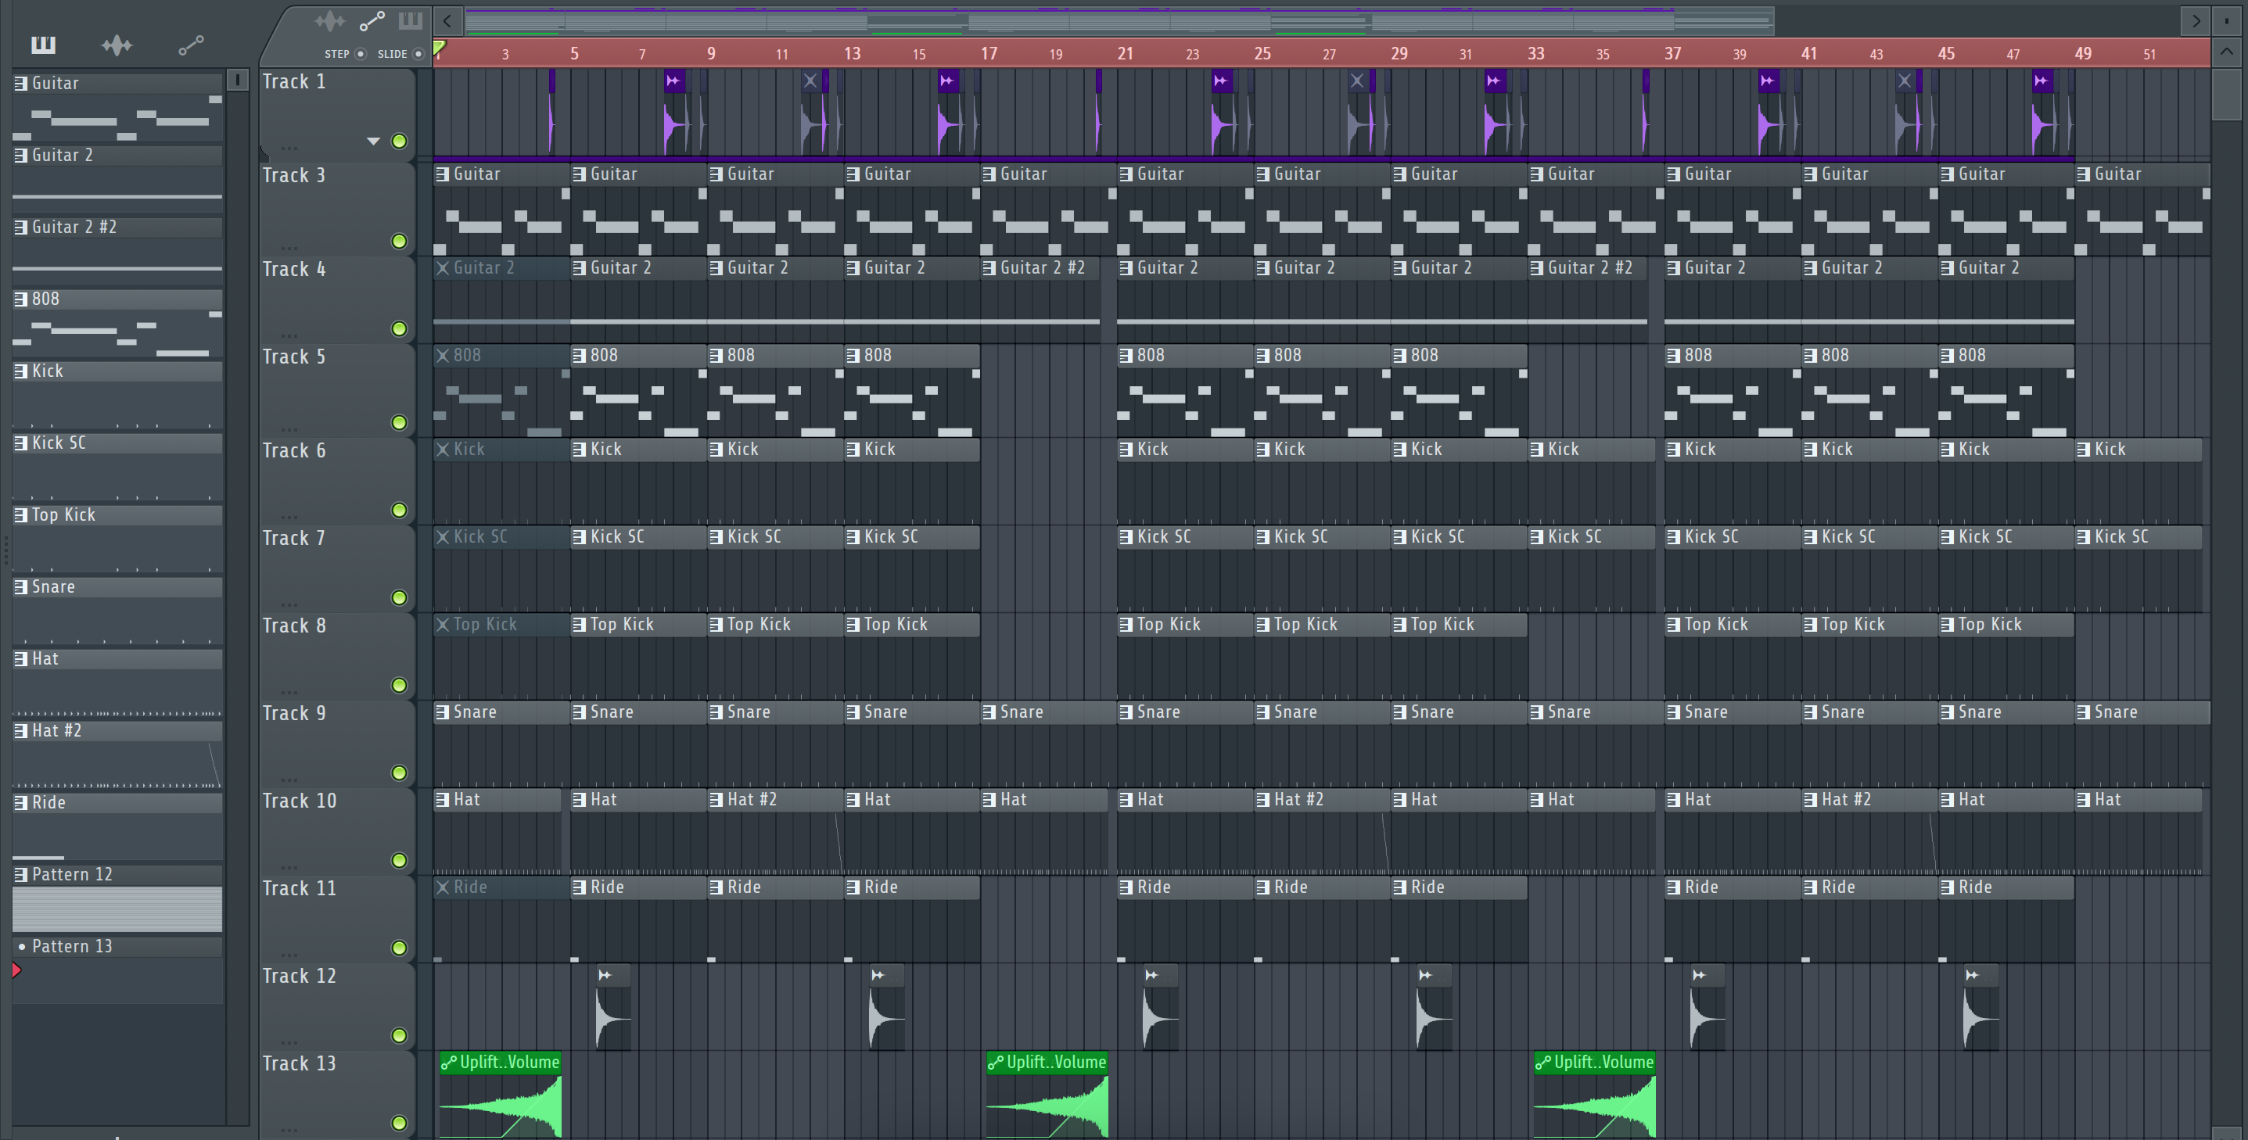Screen dimensions: 2248x1140
Task: Click the X icon on muted Kick clip
Action: click(x=443, y=449)
